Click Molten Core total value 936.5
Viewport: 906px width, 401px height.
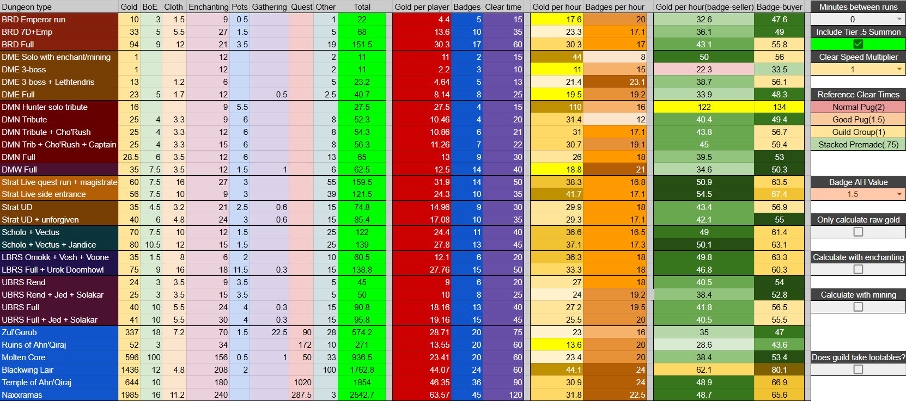362,357
